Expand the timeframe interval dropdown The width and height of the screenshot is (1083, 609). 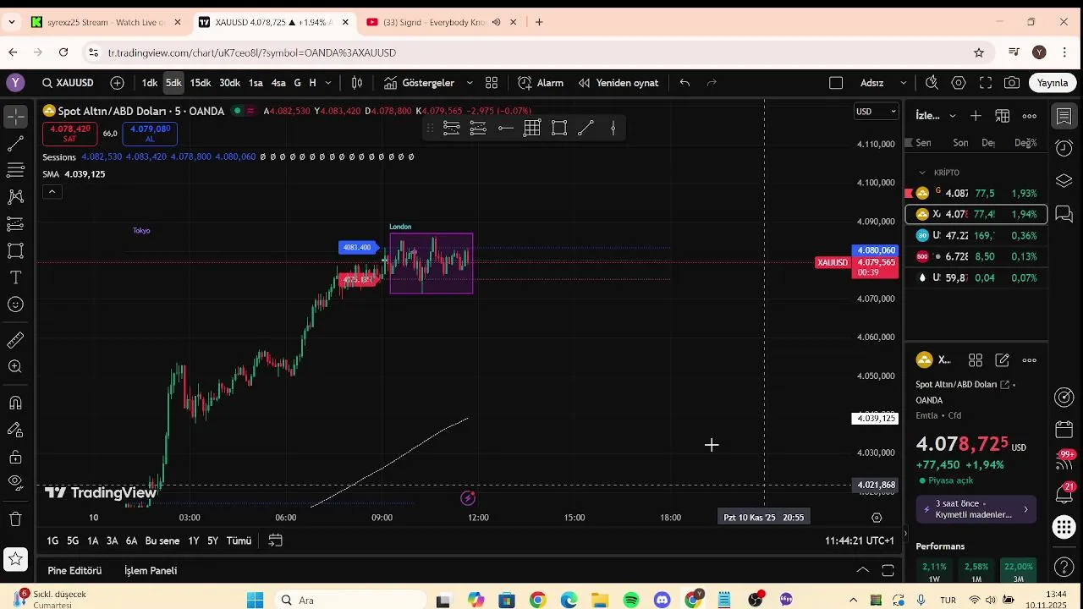point(328,83)
